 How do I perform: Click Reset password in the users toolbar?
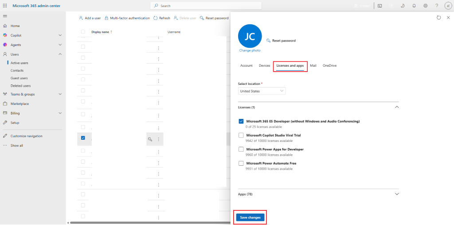[214, 18]
